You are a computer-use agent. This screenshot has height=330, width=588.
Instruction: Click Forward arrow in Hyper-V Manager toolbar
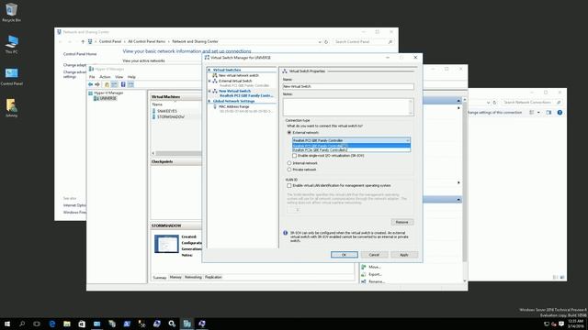[x=97, y=84]
